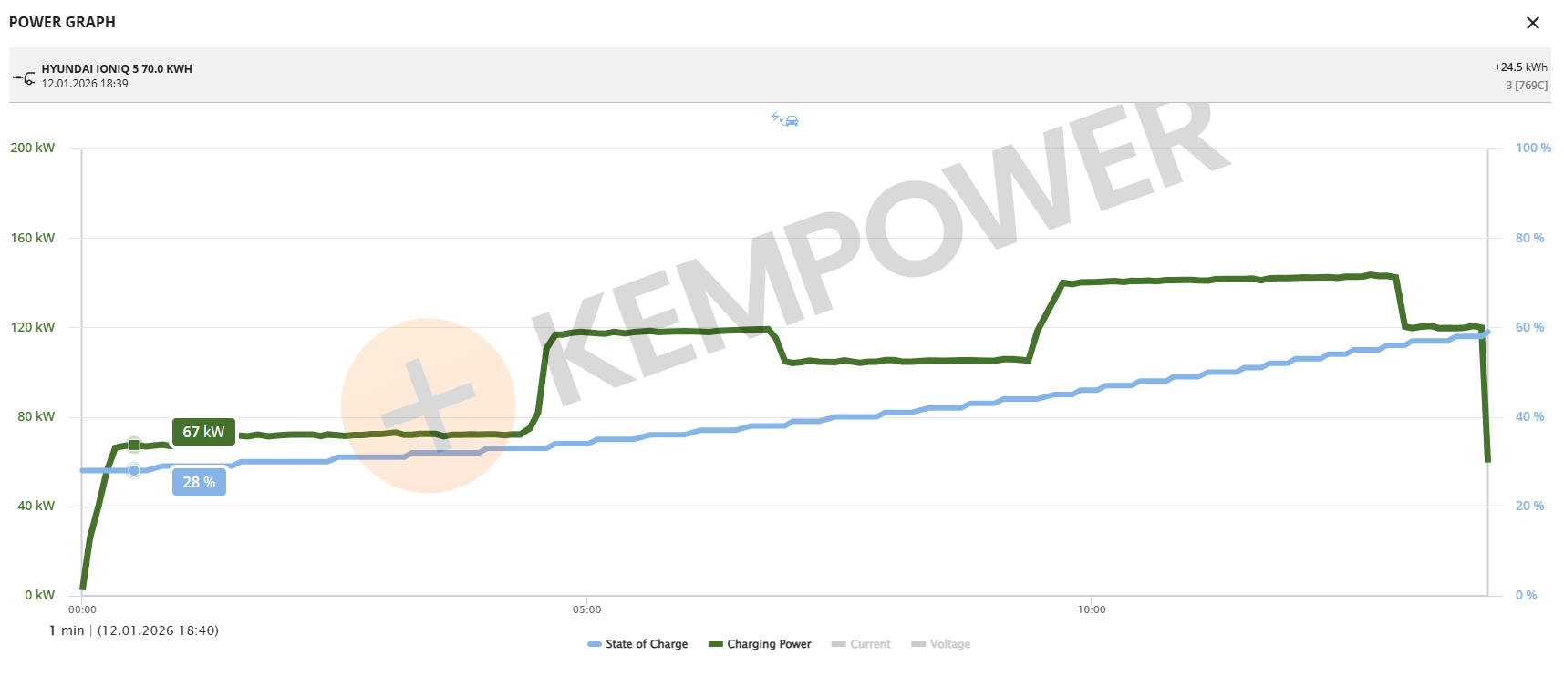Click the car charging icon above chart

784,119
